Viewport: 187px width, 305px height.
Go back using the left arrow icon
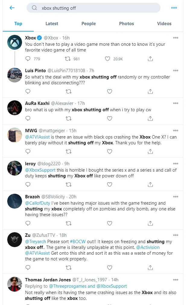click(12, 8)
